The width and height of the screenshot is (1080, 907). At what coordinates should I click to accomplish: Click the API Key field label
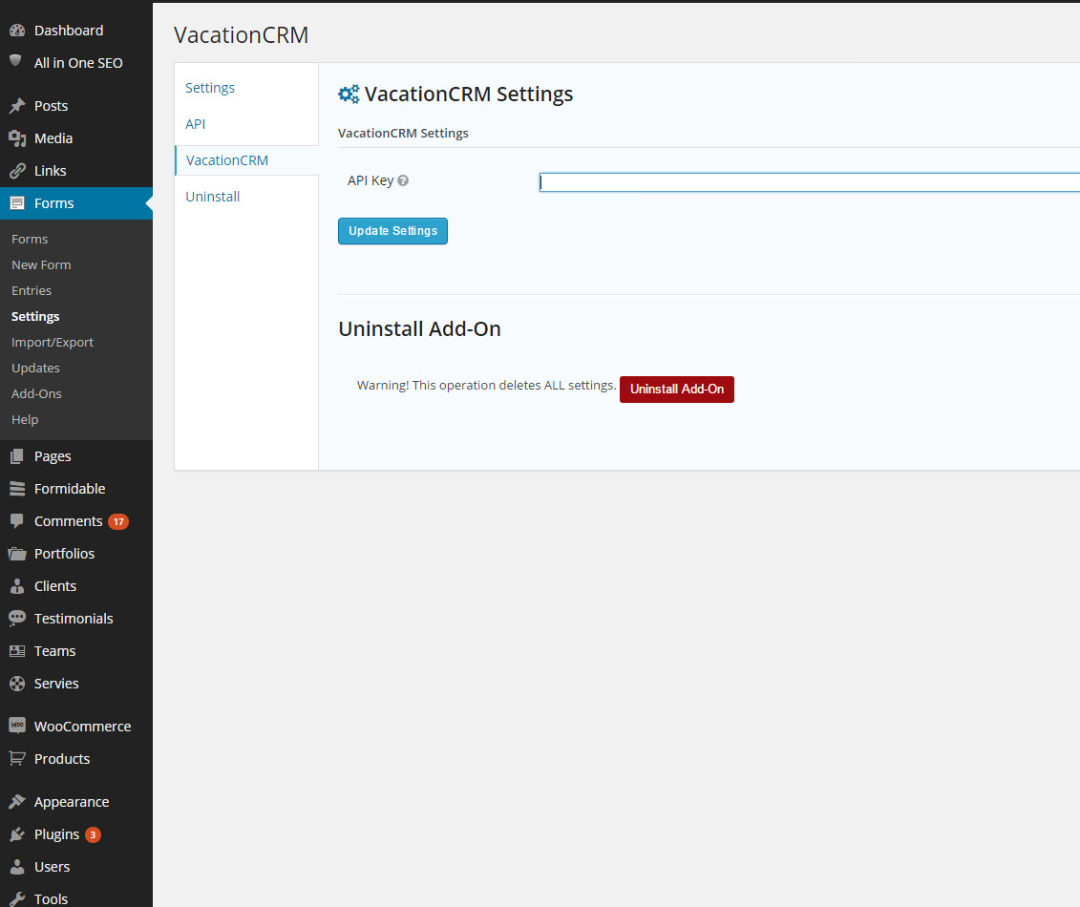(x=371, y=180)
